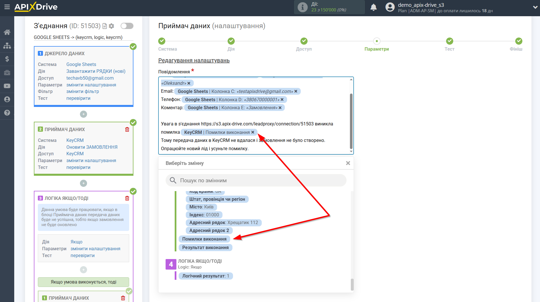The width and height of the screenshot is (540, 302).
Task: Open Оновити ЗАМОВЛЕННЯ action link
Action: (x=92, y=147)
